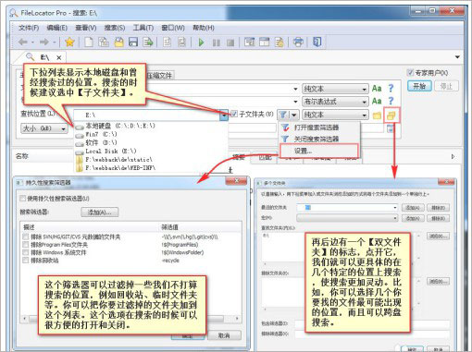Viewport: 472px width, 352px height.
Task: Click the pause toolbar icon
Action: [x=217, y=42]
